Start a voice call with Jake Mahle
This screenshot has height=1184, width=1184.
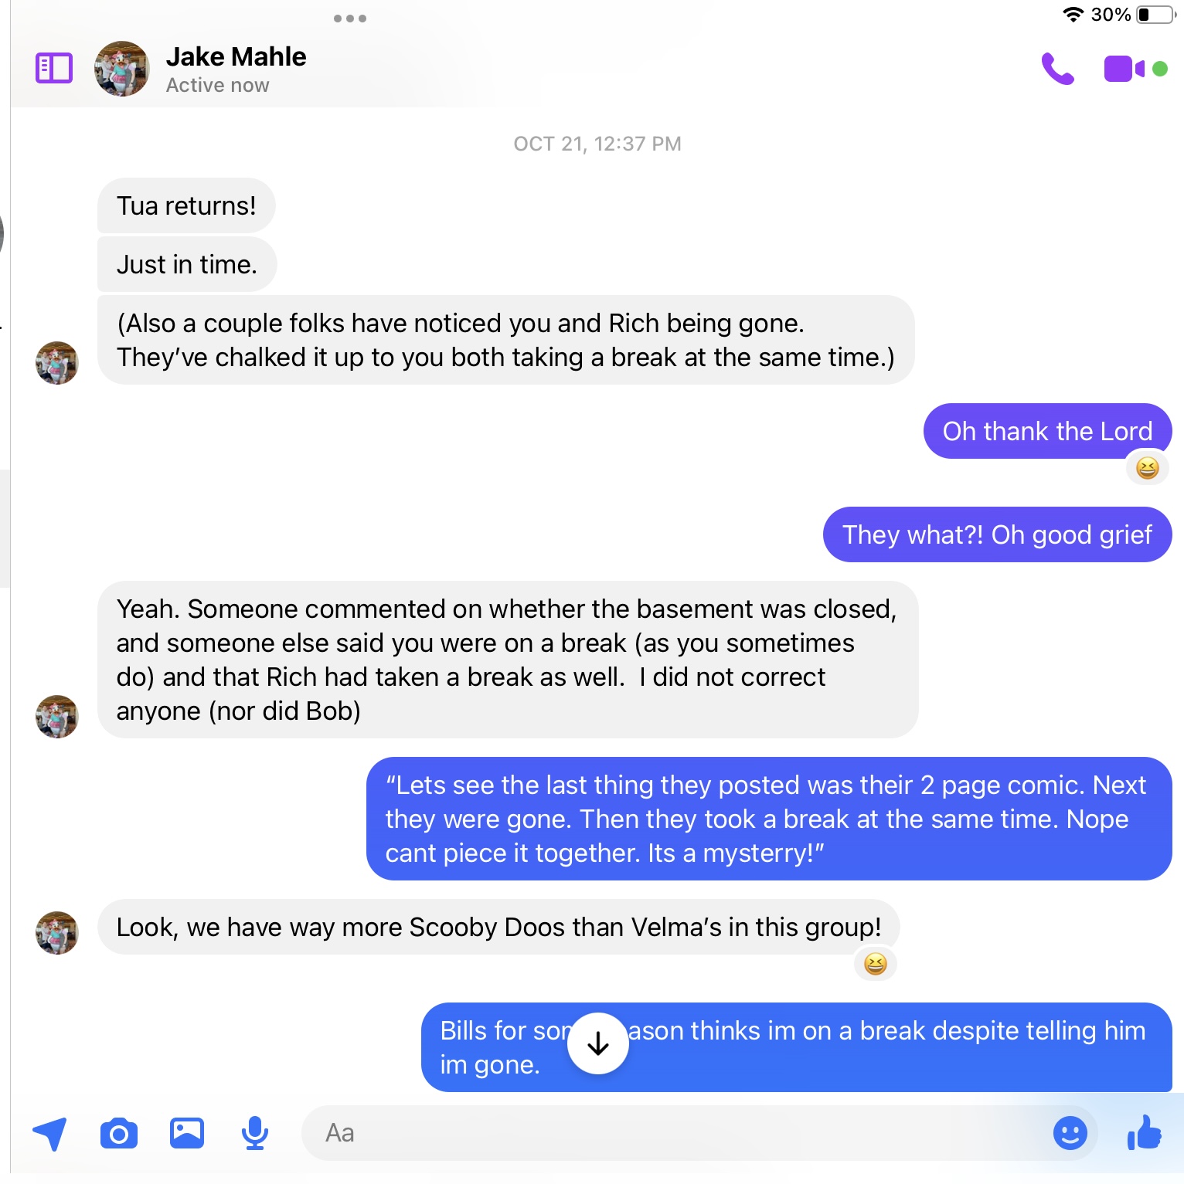pos(1058,69)
